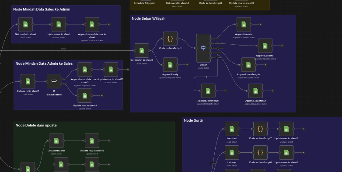
Task: Click the Switch node's Jawa Tengah output
Action: (211, 48)
